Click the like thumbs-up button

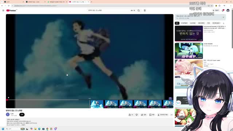tap(131, 115)
